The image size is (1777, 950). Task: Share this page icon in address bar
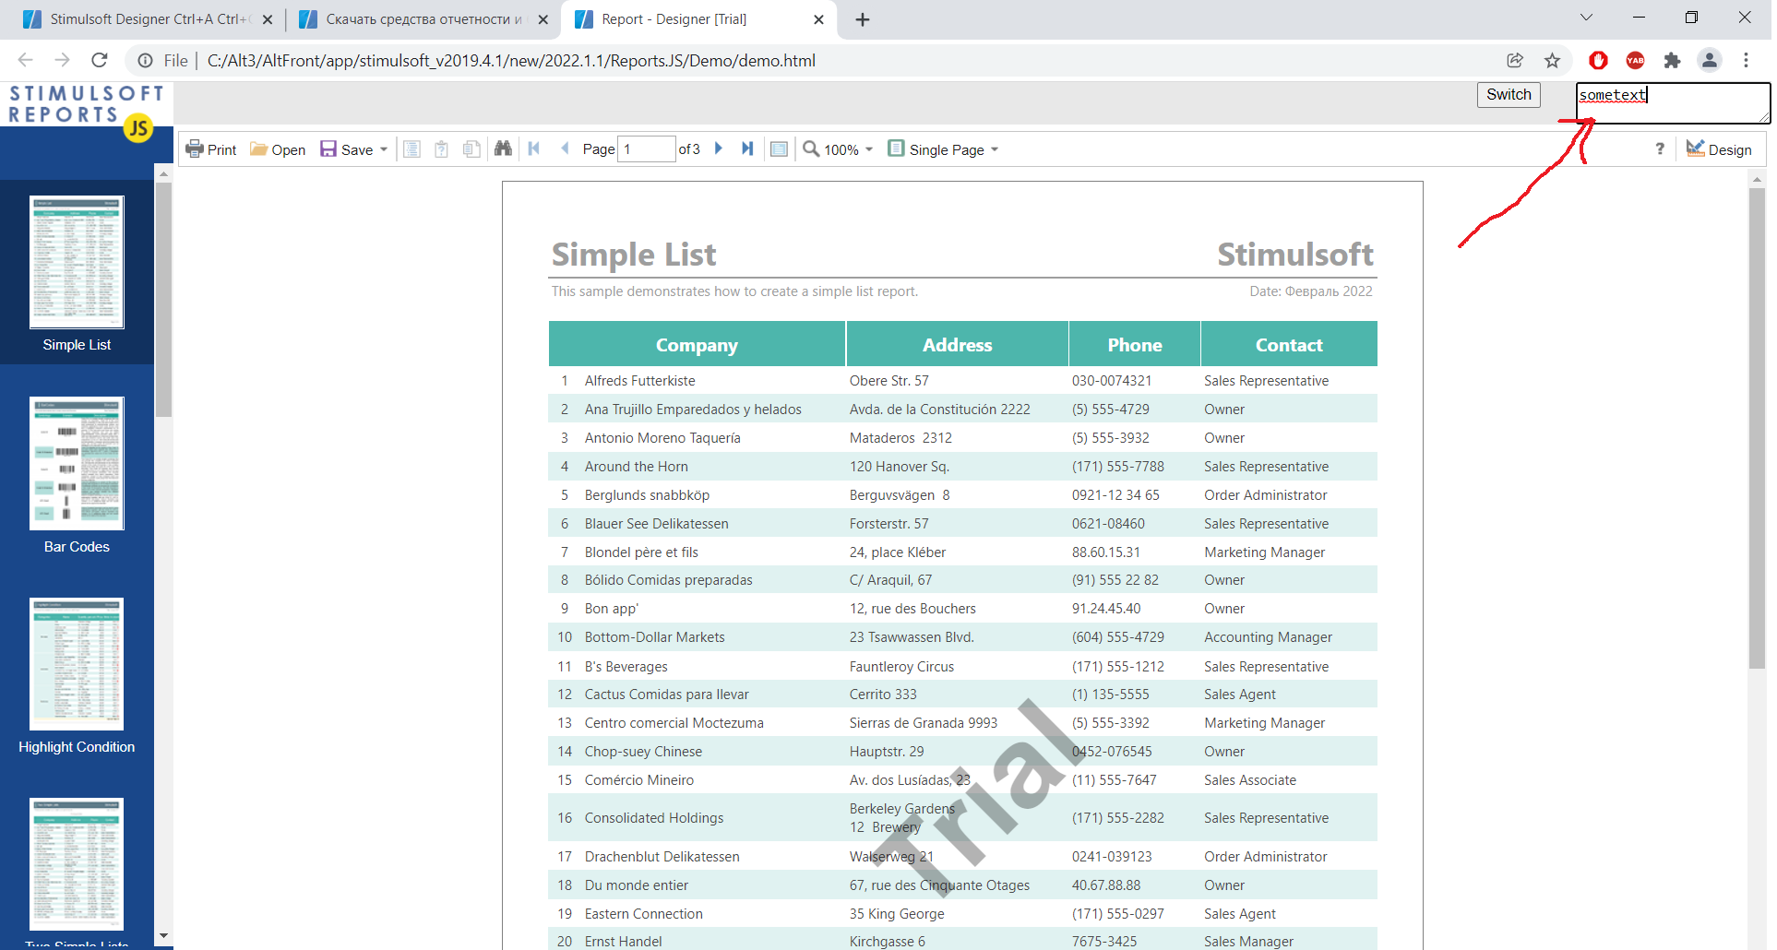(1515, 60)
